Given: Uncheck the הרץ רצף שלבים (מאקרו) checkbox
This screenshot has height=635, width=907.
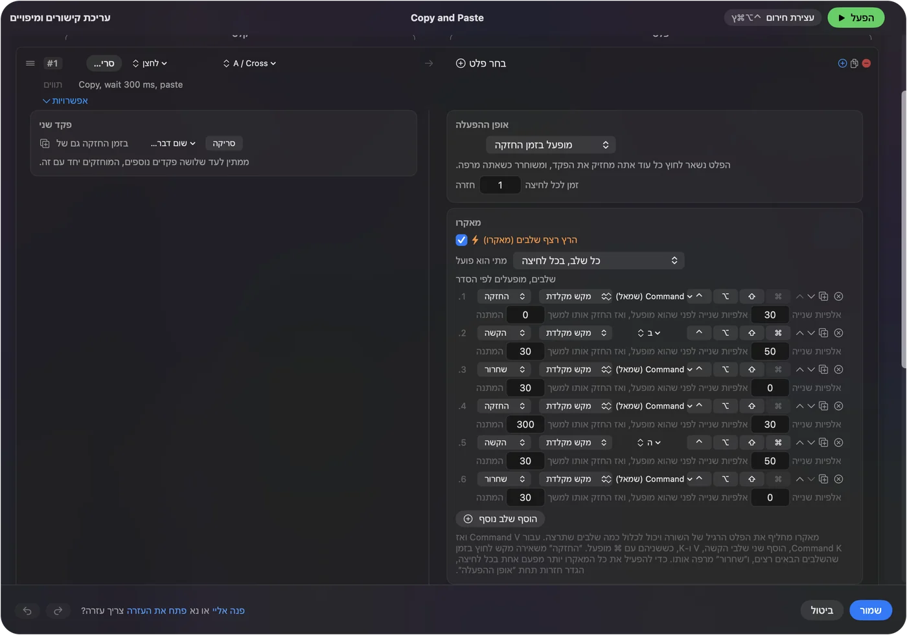Looking at the screenshot, I should pos(461,240).
